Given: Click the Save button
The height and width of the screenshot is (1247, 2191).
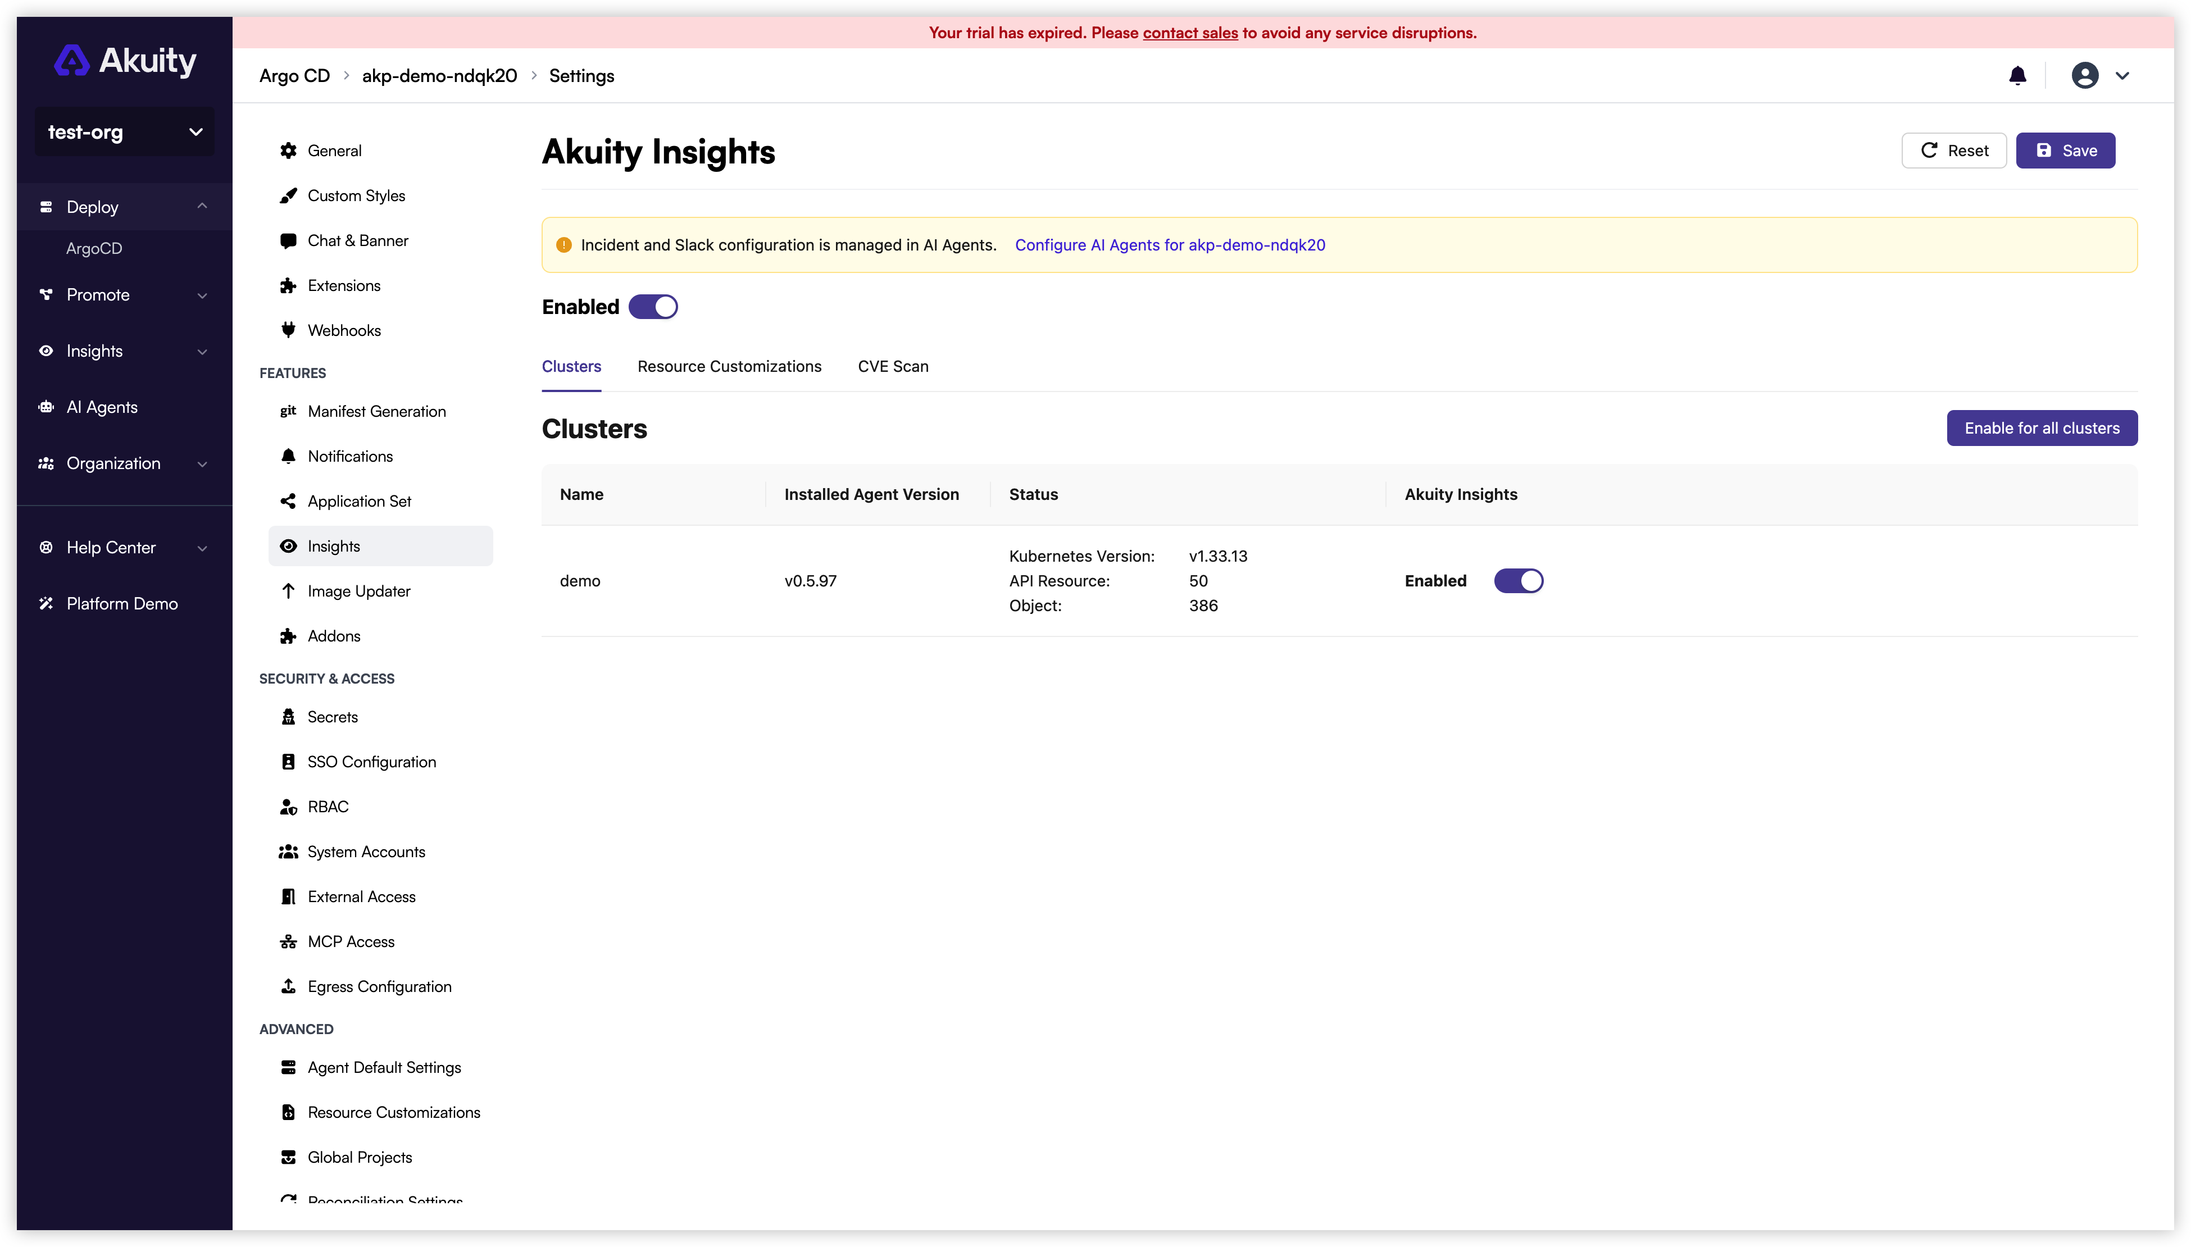Looking at the screenshot, I should click(x=2065, y=151).
